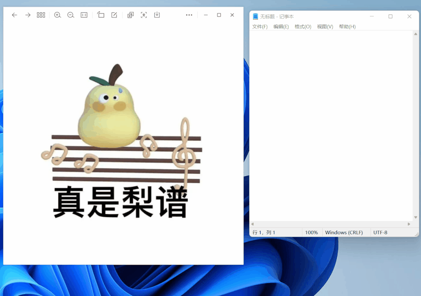
Task: Open the 帮助(H) menu
Action: pyautogui.click(x=347, y=26)
